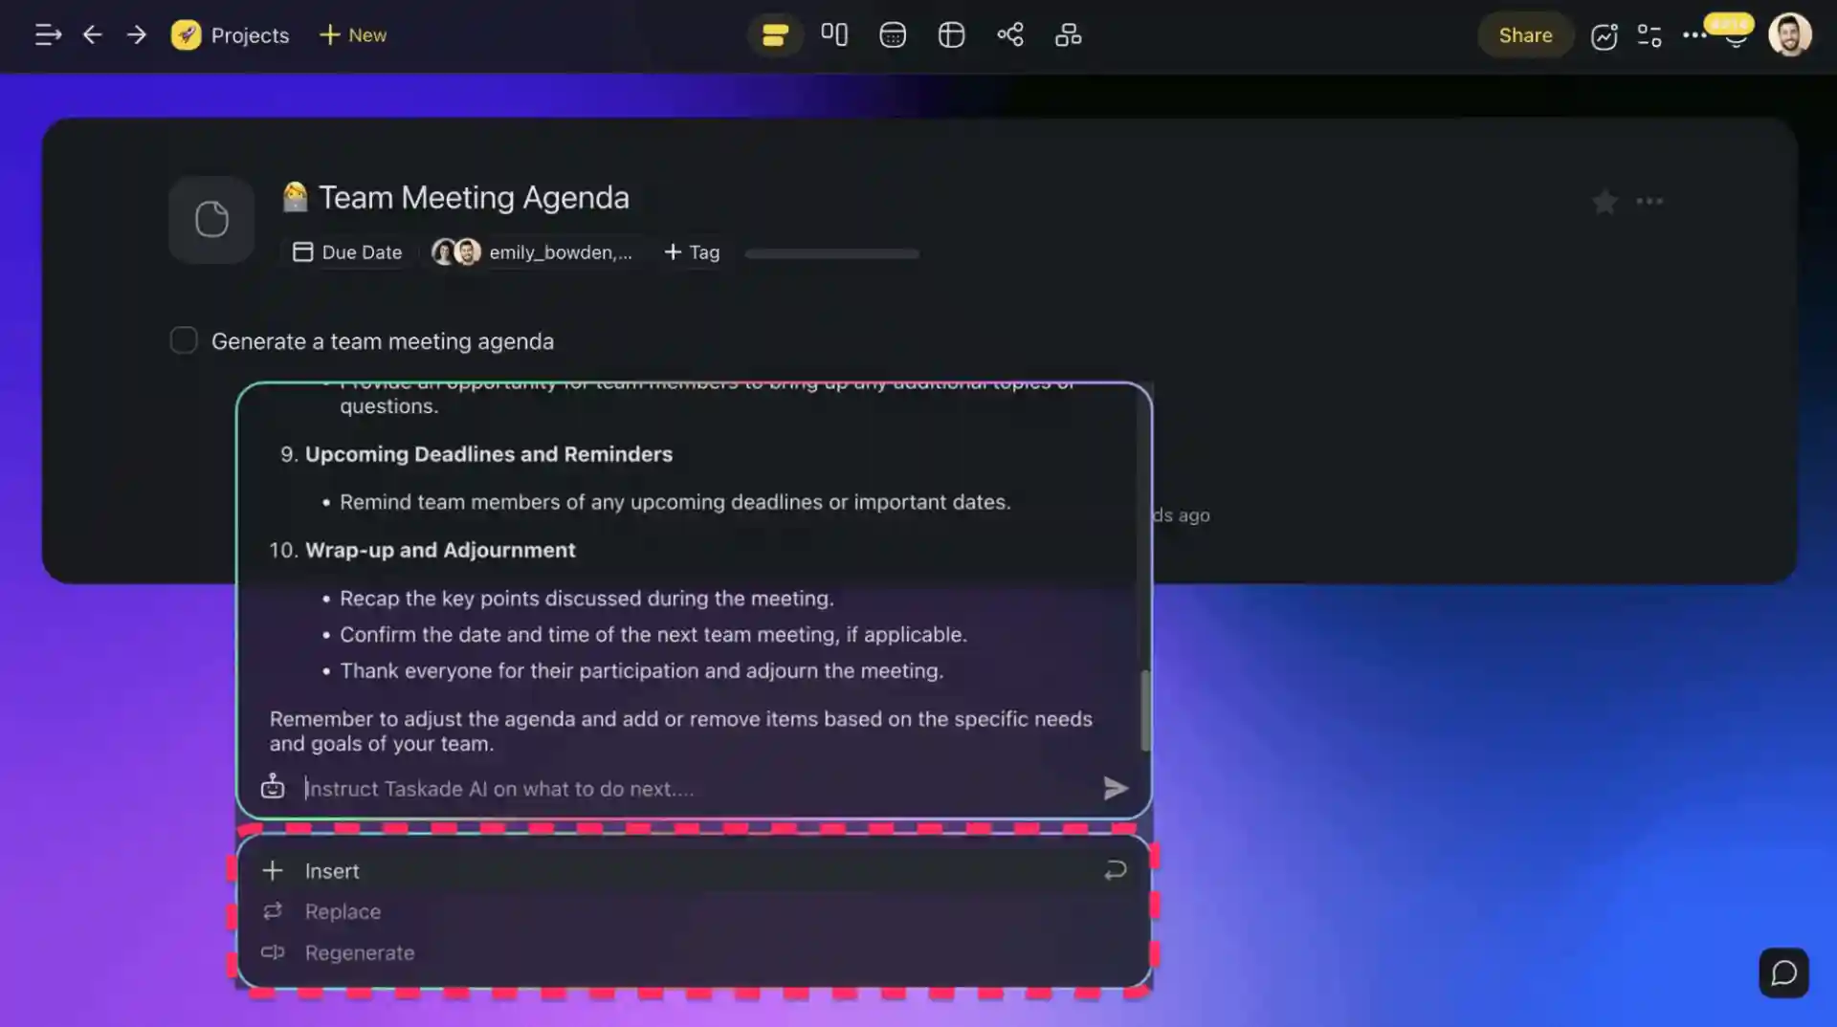Choose Replace in the AI menu
The image size is (1837, 1027).
(x=343, y=912)
